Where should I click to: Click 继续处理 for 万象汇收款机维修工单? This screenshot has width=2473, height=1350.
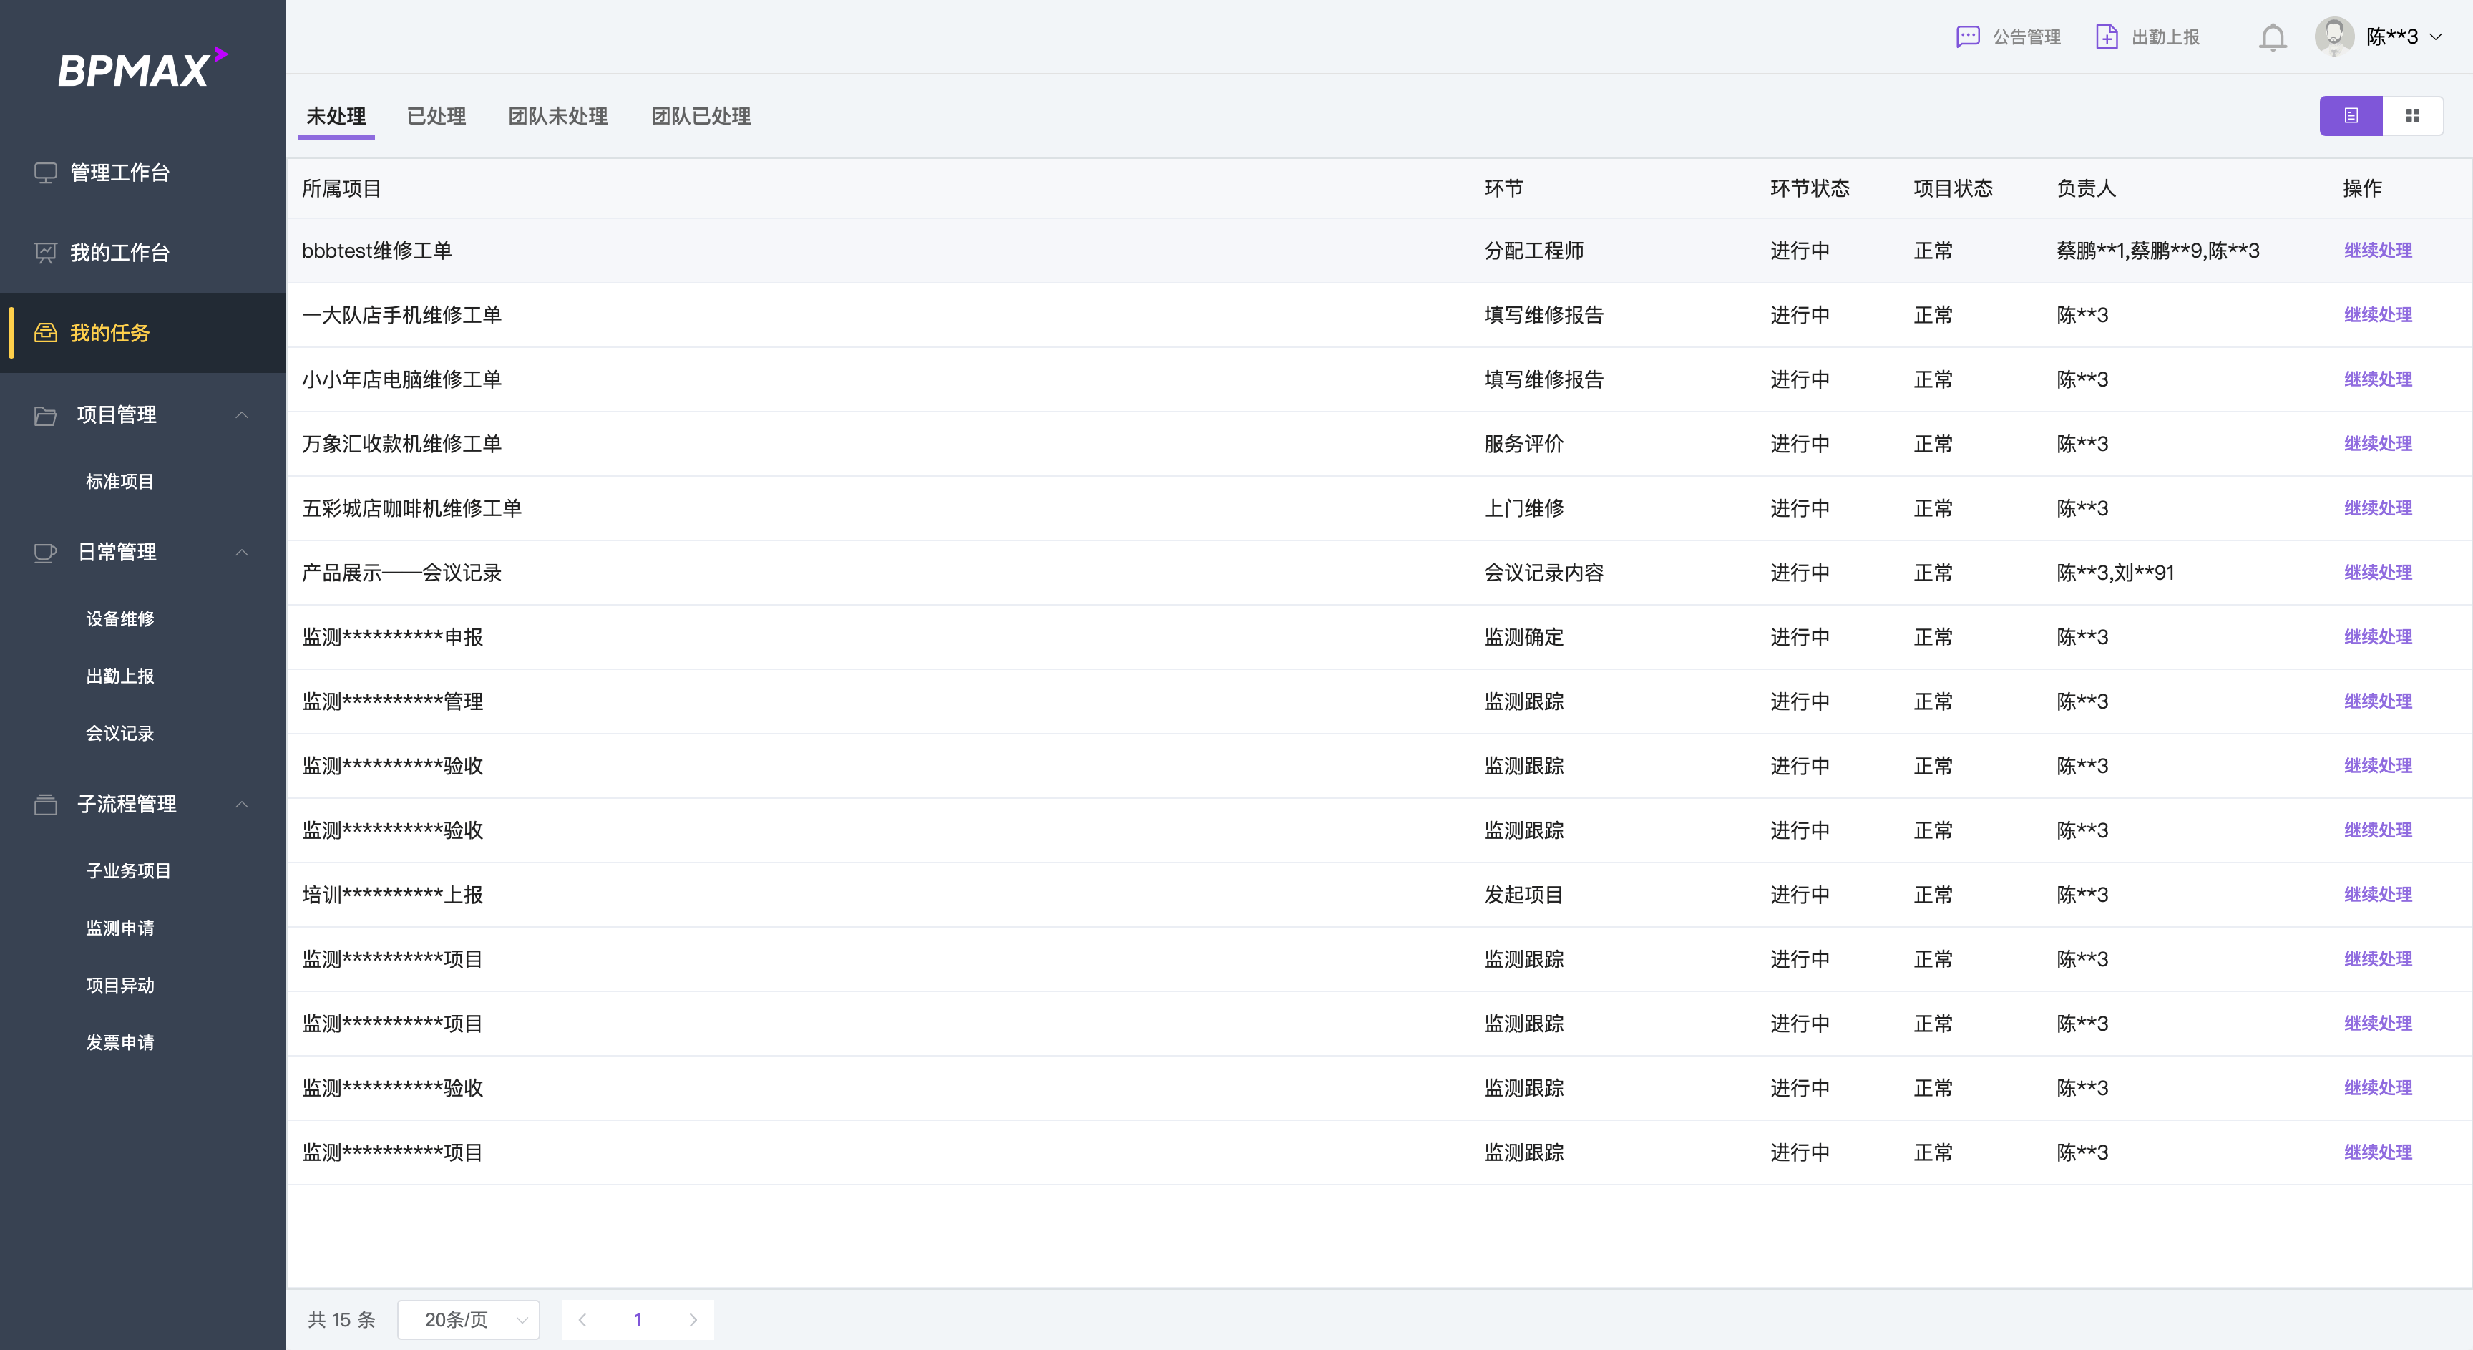(2378, 444)
